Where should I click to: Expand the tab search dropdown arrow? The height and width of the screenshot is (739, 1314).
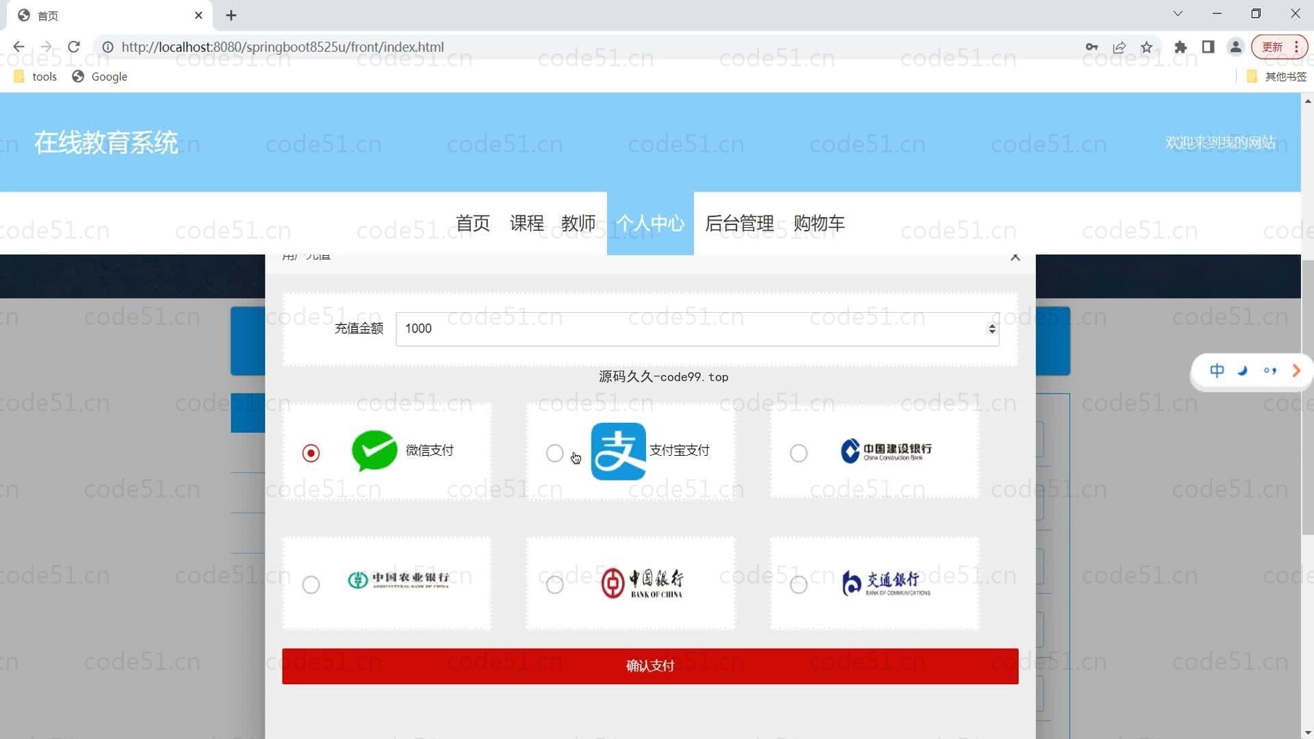coord(1178,14)
